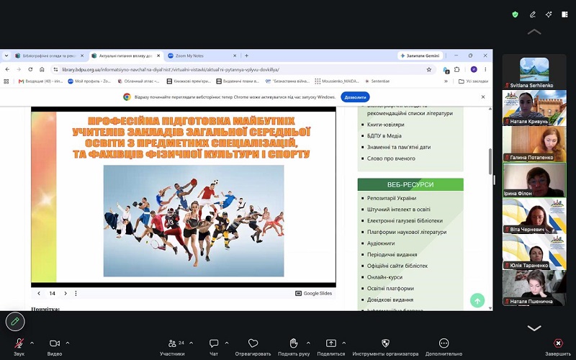Click the Дозволити button in Chrome banner
The width and height of the screenshot is (576, 360).
pyautogui.click(x=355, y=97)
